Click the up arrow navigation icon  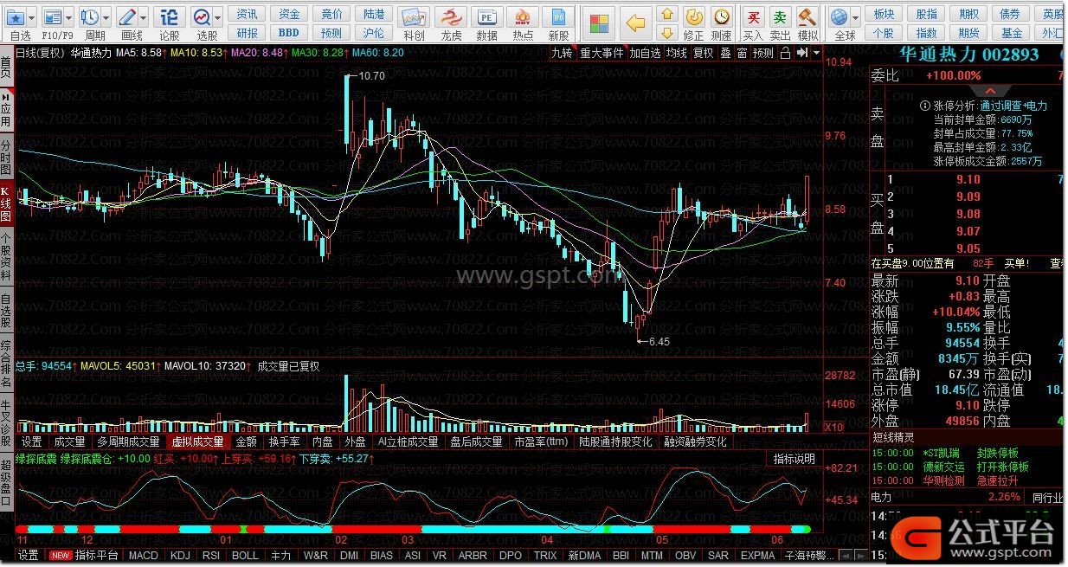coord(666,13)
